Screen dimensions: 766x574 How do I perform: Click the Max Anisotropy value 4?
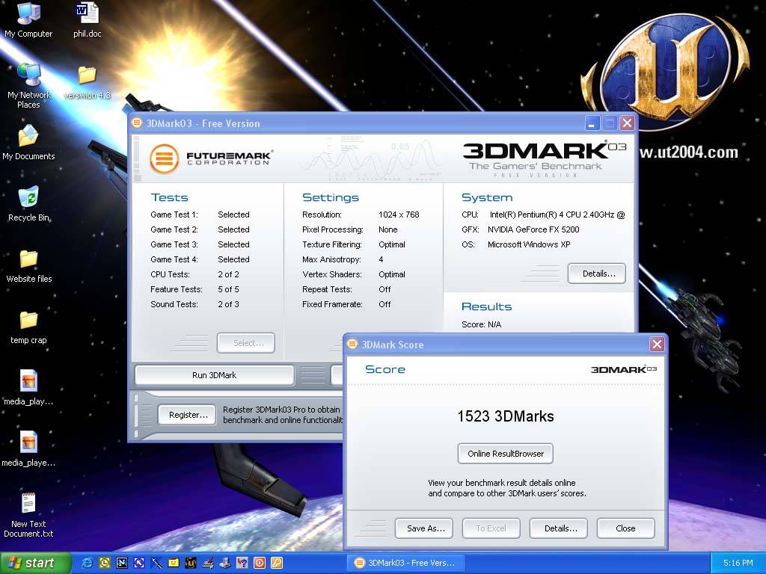[381, 259]
